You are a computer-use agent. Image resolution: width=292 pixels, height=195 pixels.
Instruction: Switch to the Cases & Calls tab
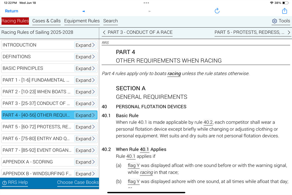click(x=46, y=21)
